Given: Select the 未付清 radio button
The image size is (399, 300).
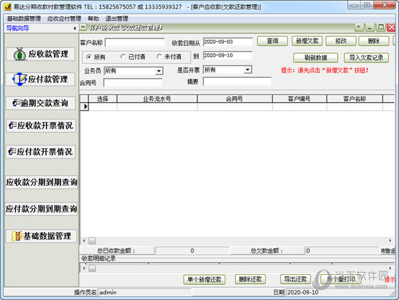Looking at the screenshot, I should coord(159,57).
